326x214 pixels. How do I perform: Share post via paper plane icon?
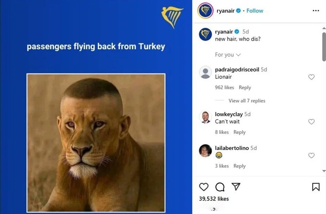coord(236,186)
